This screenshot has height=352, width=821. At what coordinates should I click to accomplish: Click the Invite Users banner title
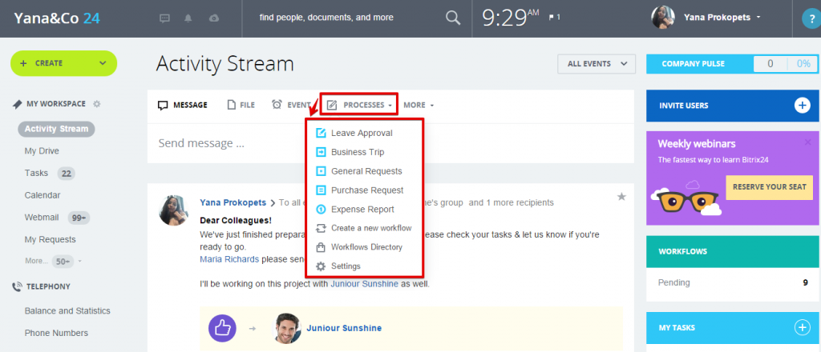[684, 106]
